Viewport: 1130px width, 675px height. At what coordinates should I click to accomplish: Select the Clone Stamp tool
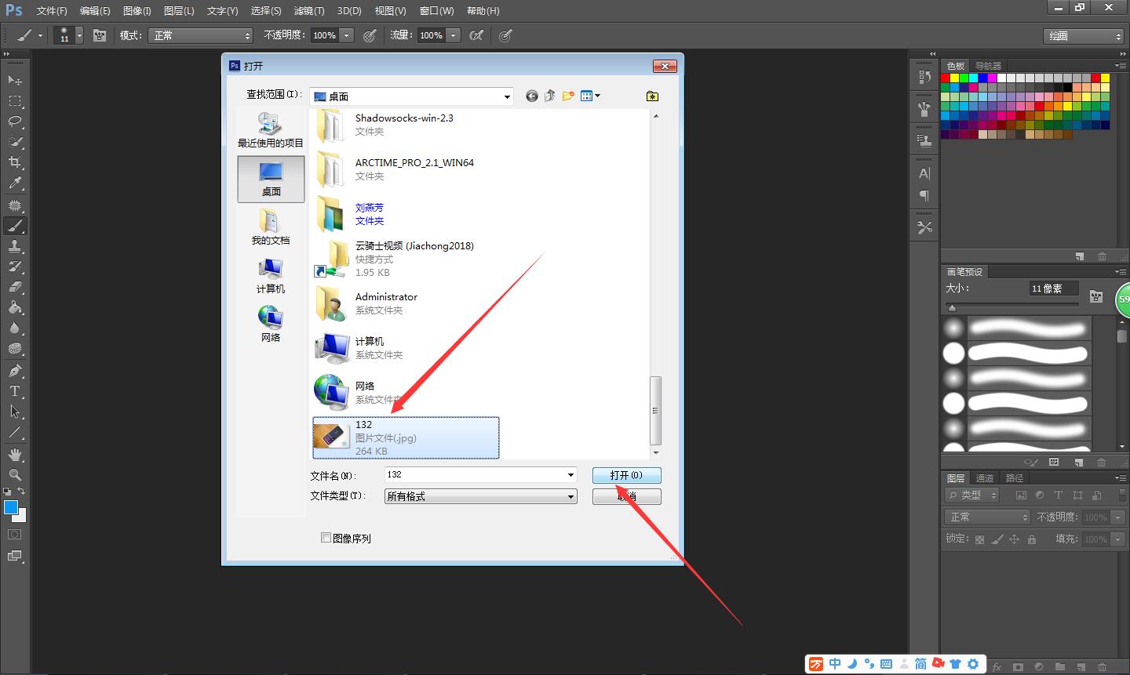tap(15, 245)
